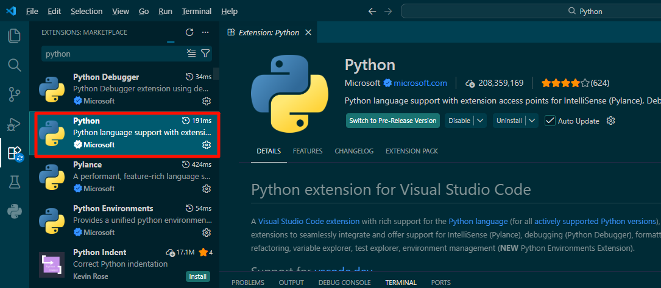Open actively supported Python versions link
This screenshot has height=288, width=661.
coord(596,222)
